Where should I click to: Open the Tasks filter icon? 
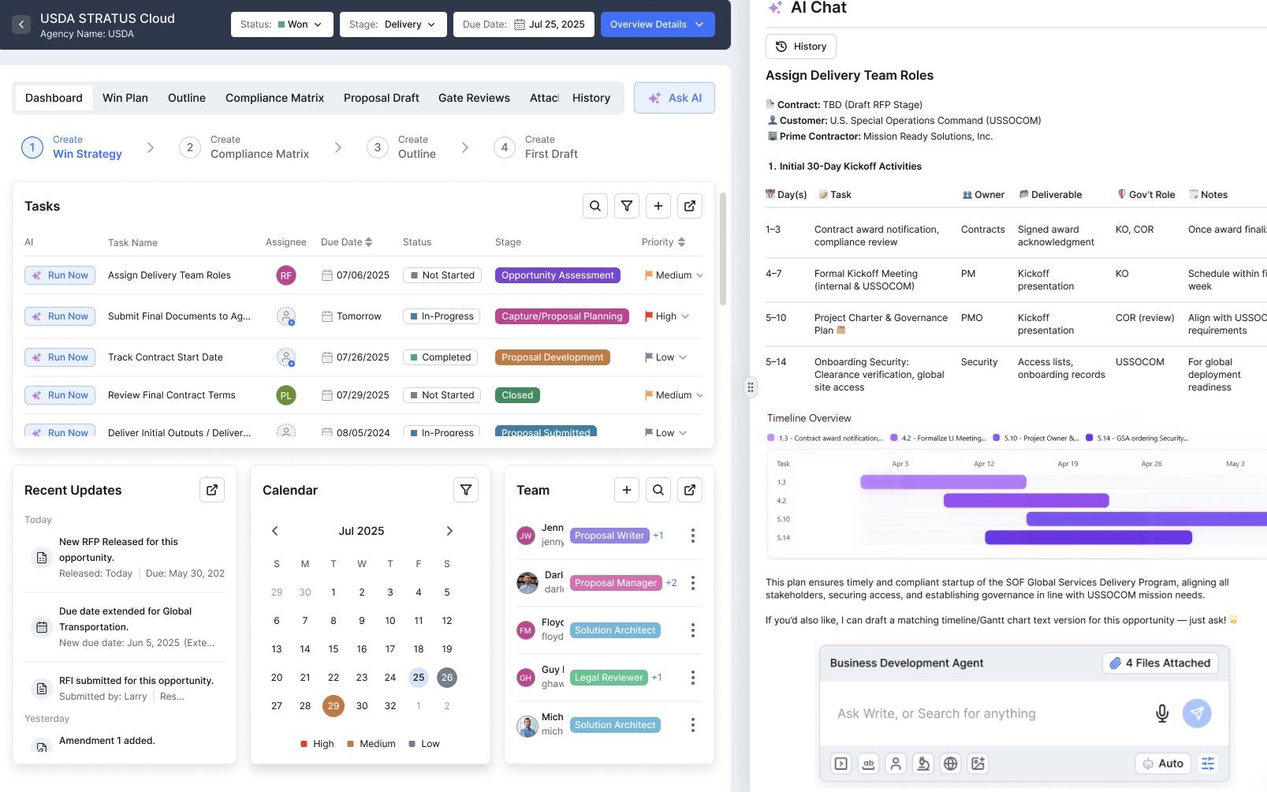(627, 206)
